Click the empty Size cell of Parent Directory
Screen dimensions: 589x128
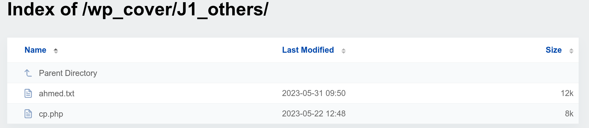click(560, 73)
